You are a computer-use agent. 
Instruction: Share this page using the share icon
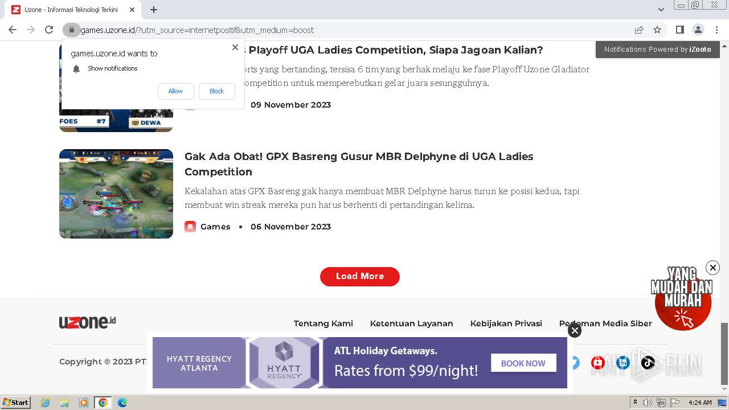coord(639,30)
